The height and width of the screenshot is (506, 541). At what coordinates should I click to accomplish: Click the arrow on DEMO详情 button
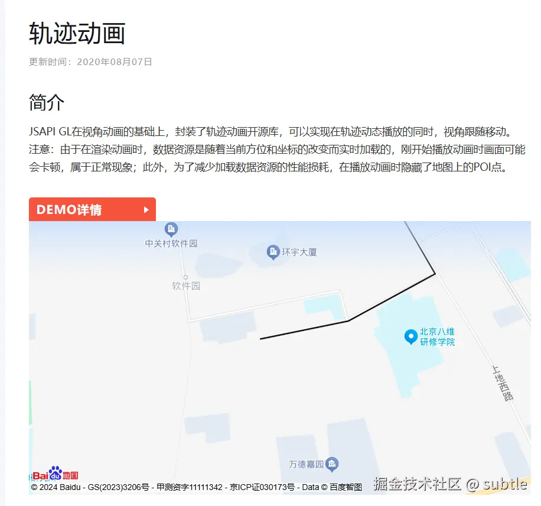click(x=146, y=210)
